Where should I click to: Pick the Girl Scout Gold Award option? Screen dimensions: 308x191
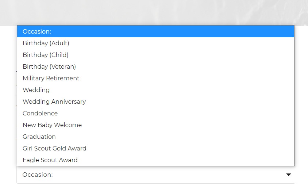155,148
